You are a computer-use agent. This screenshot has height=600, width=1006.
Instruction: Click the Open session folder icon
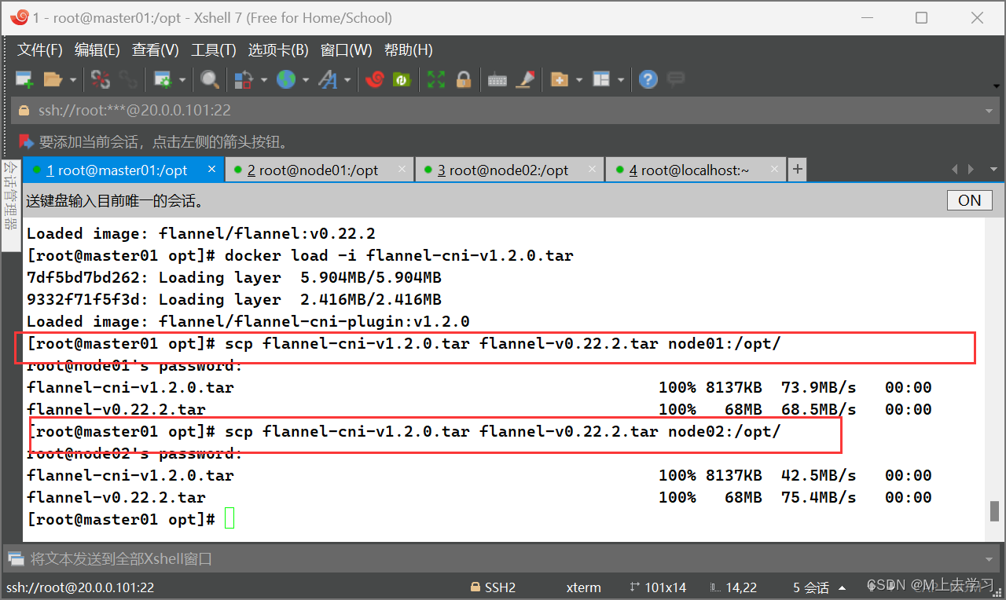pos(53,79)
